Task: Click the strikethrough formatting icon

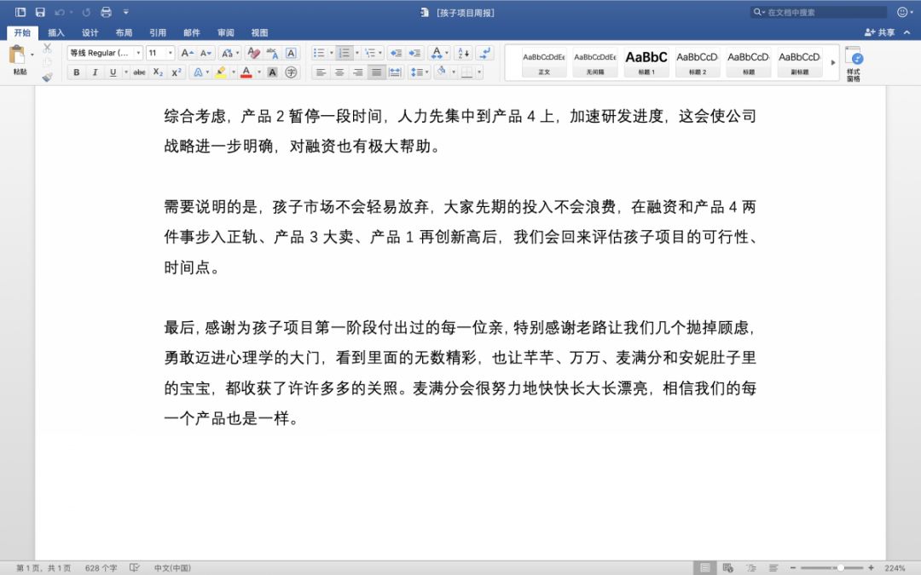Action: point(139,71)
